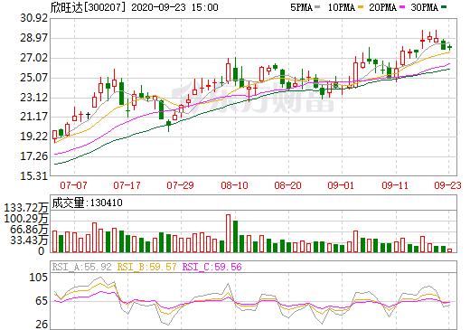The width and height of the screenshot is (470, 330).
Task: Click the 66.86万 volume axis label
Action: (x=29, y=230)
